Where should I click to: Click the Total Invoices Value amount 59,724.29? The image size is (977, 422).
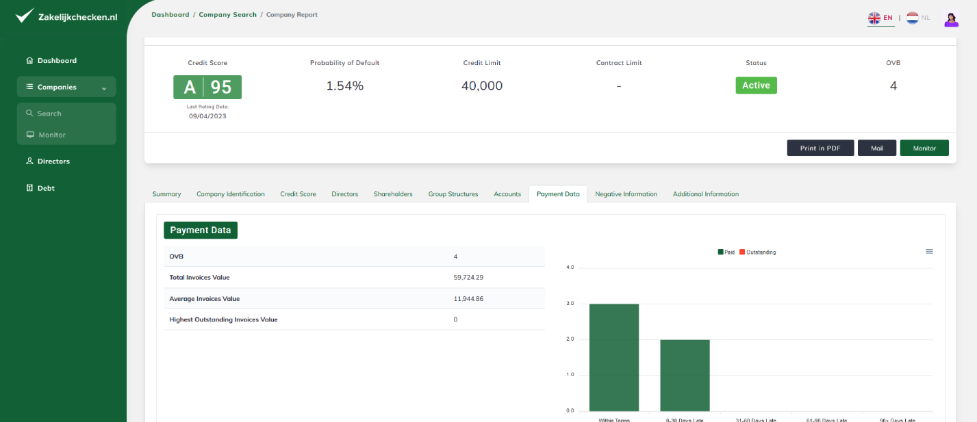pos(469,278)
